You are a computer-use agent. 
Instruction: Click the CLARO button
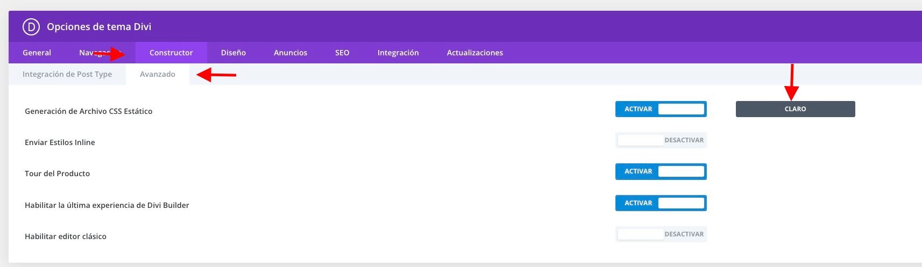pos(795,109)
